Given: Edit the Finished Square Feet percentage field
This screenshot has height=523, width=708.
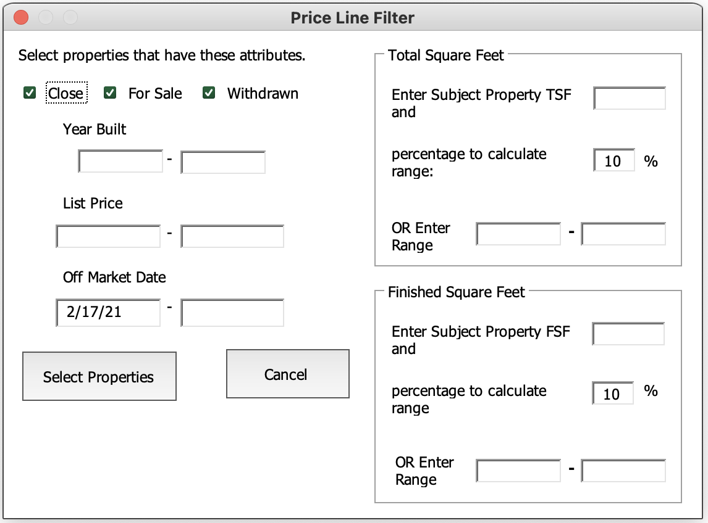Looking at the screenshot, I should [612, 393].
